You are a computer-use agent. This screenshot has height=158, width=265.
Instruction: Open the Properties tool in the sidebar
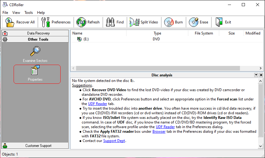(35, 74)
